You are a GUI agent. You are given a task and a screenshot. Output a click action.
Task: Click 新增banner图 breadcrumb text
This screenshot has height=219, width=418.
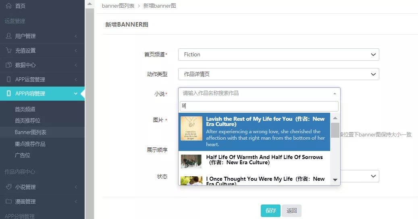pos(160,6)
